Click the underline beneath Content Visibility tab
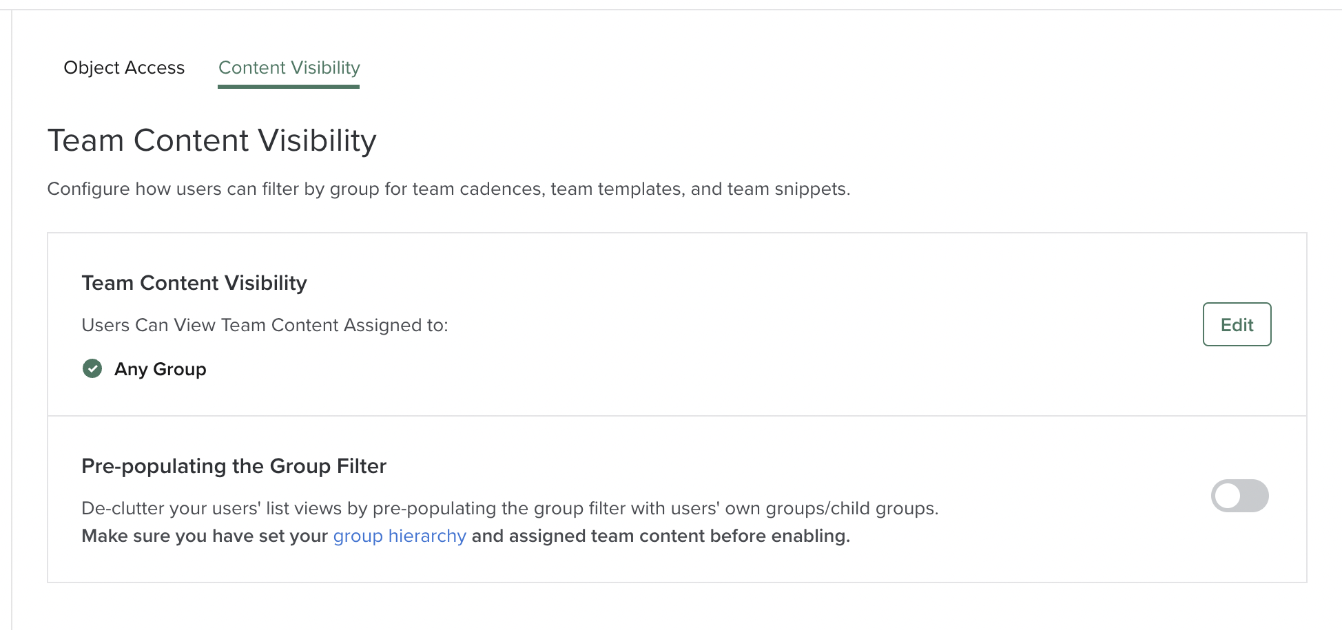Image resolution: width=1342 pixels, height=630 pixels. pos(289,87)
